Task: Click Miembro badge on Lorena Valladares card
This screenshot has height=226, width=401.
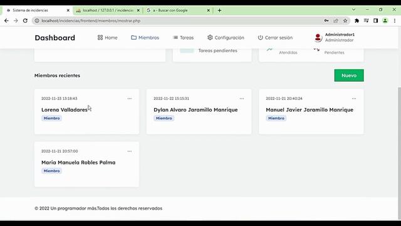Action: point(51,118)
